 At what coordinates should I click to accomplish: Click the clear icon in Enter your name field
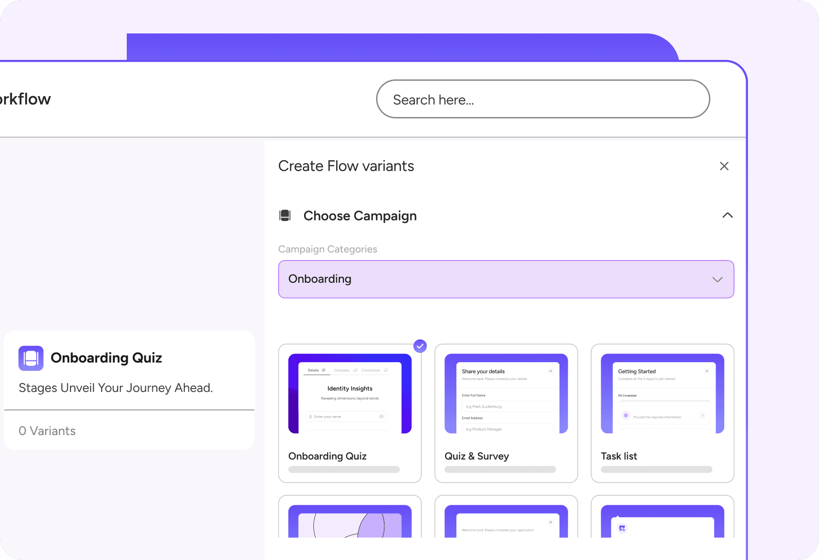381,417
